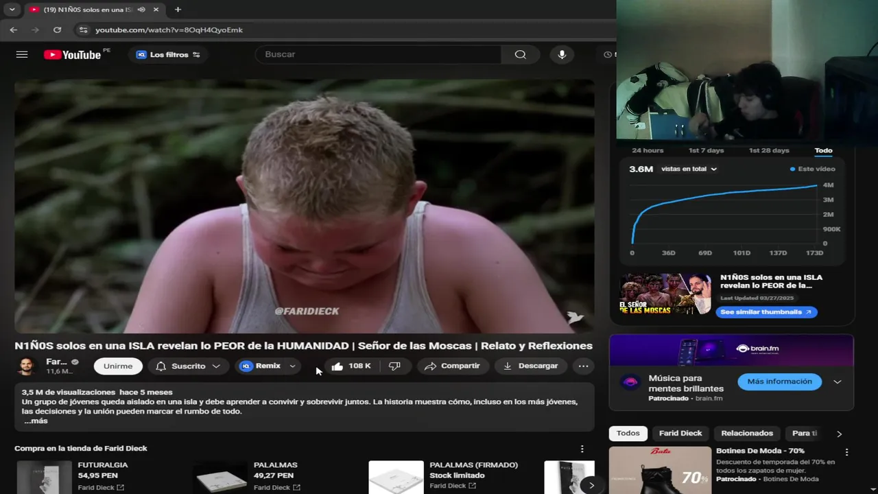Click Compartir share button
The height and width of the screenshot is (494, 878).
click(452, 366)
